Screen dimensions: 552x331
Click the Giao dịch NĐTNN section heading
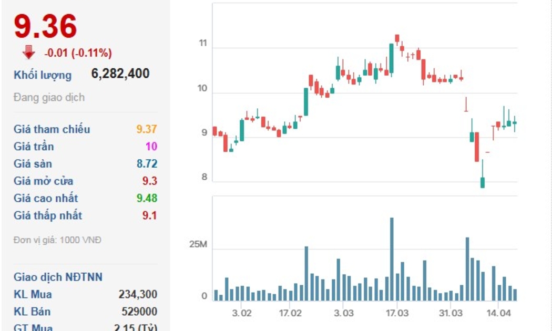58,277
